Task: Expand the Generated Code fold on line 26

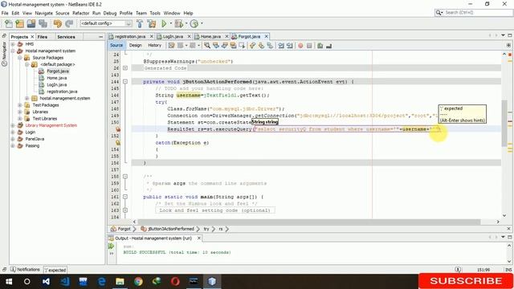Action: pos(125,68)
